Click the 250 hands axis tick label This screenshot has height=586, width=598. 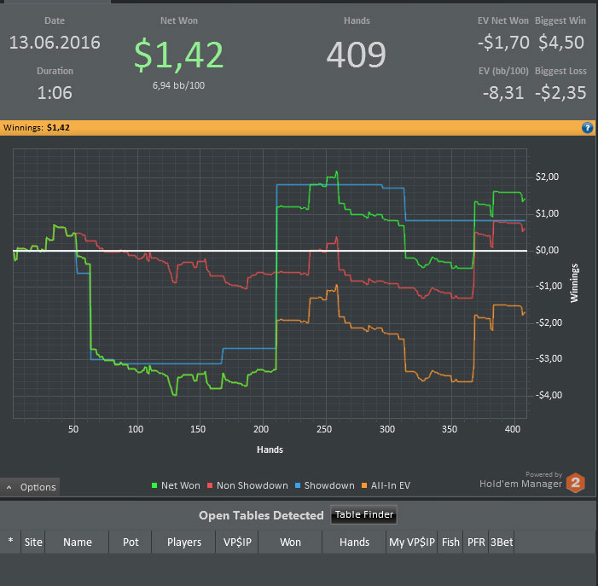click(324, 429)
